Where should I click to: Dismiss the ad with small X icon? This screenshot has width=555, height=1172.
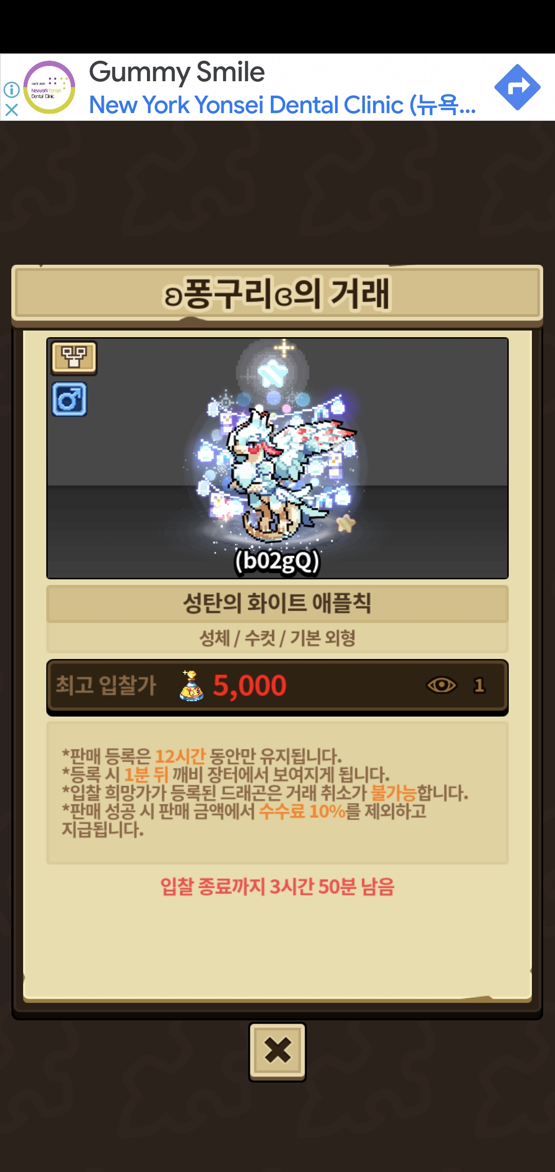click(x=11, y=110)
